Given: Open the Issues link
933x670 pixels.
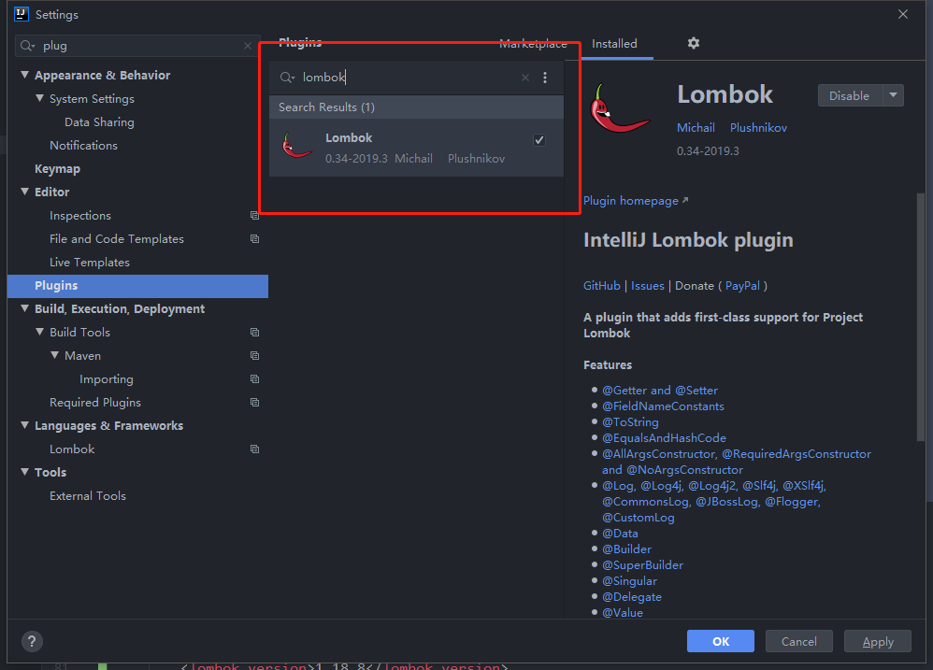Looking at the screenshot, I should click(647, 285).
